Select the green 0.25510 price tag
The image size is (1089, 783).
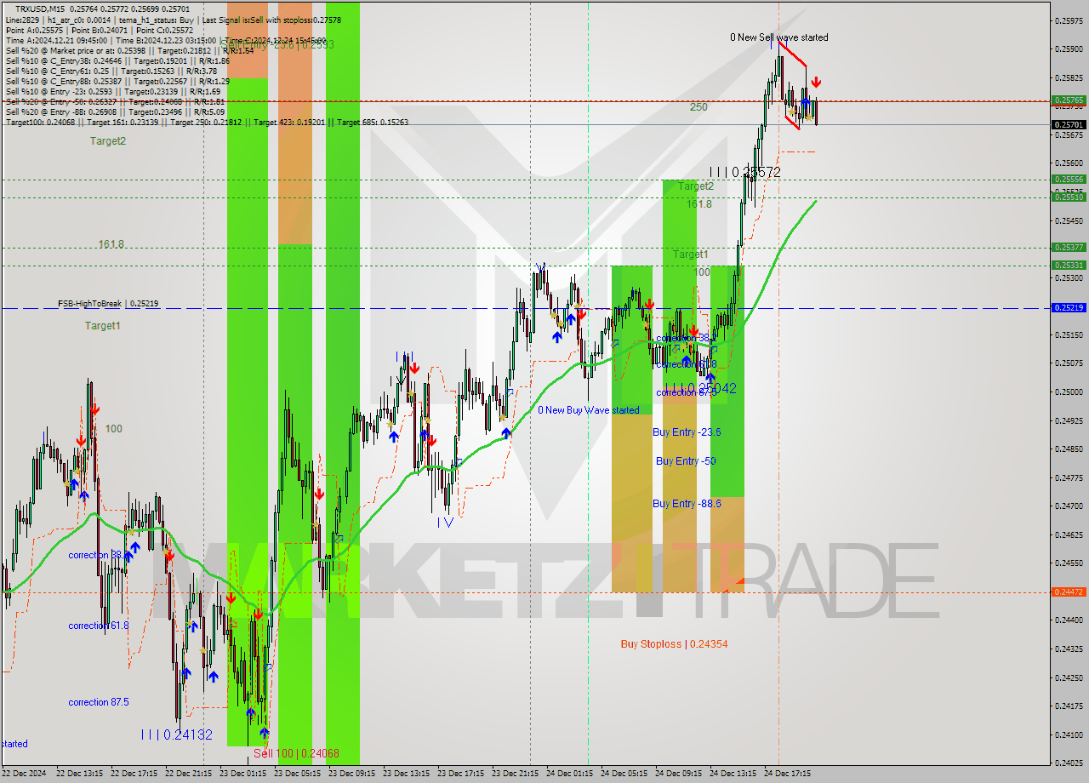[1069, 197]
